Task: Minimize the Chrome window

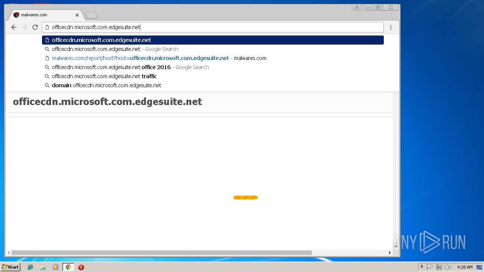Action: point(368,7)
